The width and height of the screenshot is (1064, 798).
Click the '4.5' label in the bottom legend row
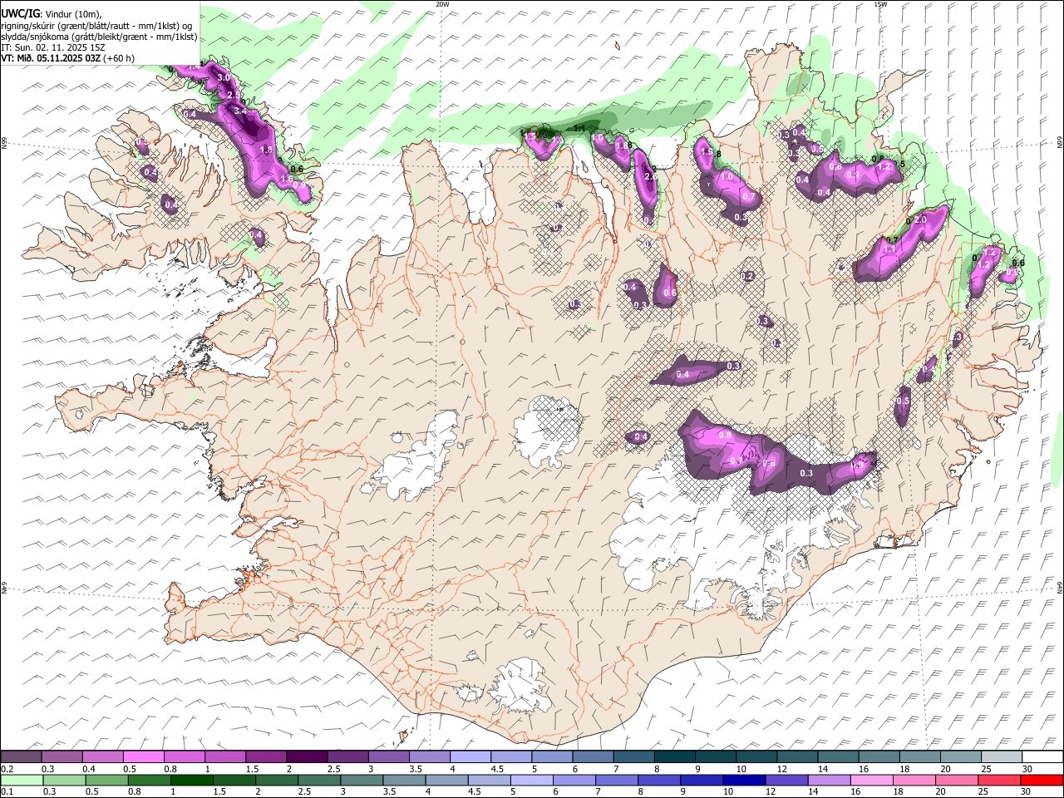tap(474, 792)
